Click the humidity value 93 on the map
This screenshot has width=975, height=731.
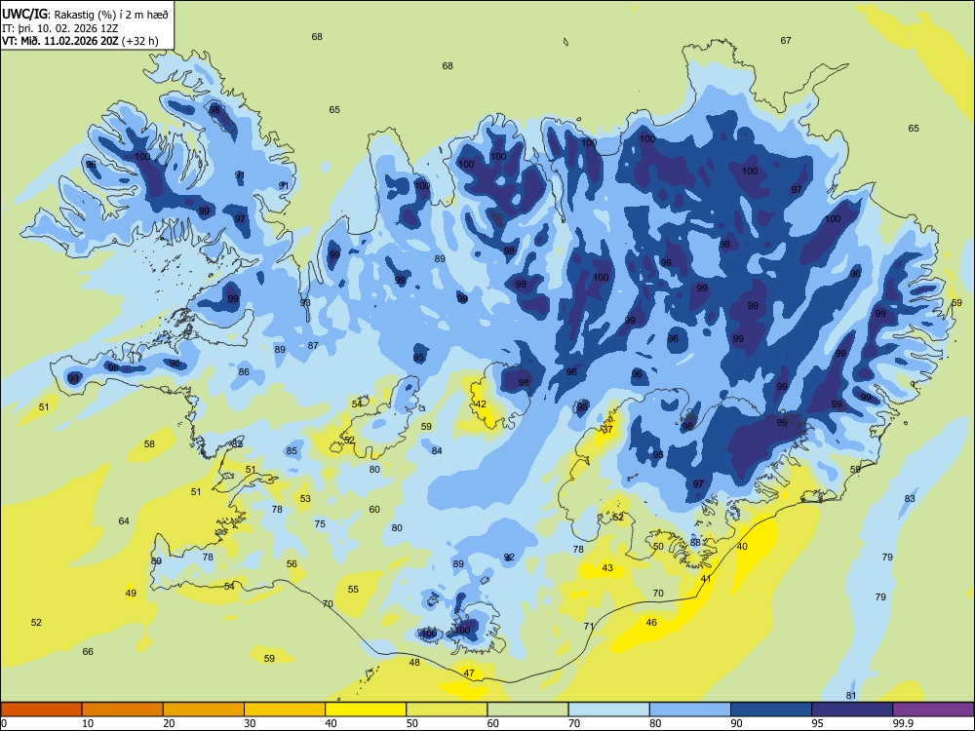coord(305,303)
